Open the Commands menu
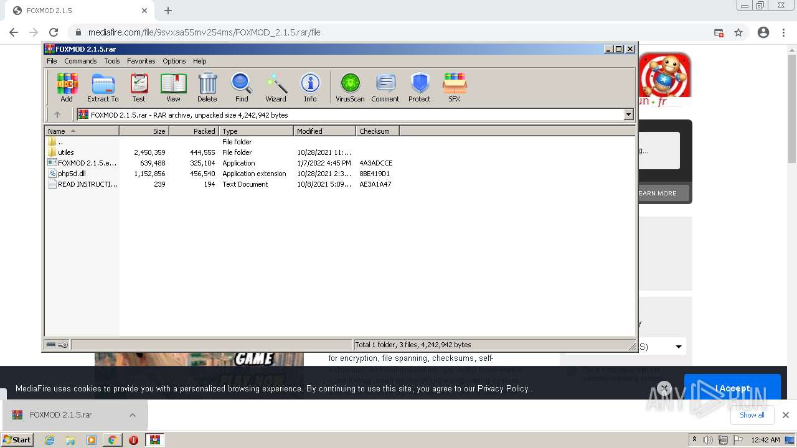797x448 pixels. point(80,61)
